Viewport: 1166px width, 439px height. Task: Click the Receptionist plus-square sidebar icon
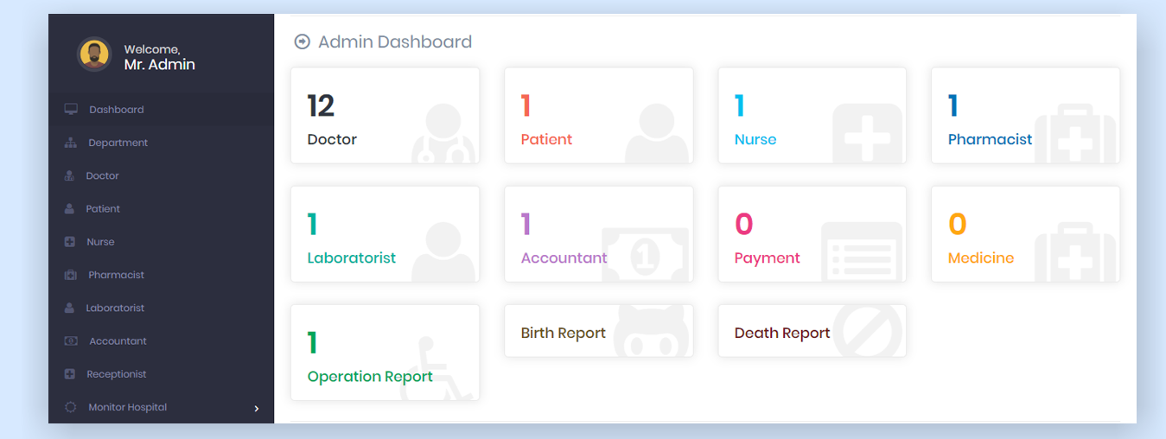(70, 374)
